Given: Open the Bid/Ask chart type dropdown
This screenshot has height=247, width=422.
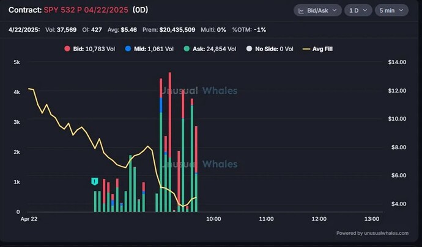Looking at the screenshot, I should pos(317,11).
